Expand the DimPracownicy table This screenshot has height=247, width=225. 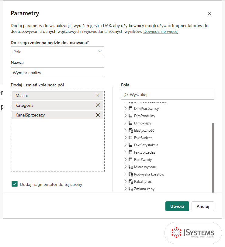(x=125, y=108)
